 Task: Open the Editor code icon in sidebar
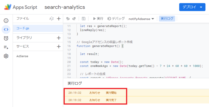click(6, 29)
